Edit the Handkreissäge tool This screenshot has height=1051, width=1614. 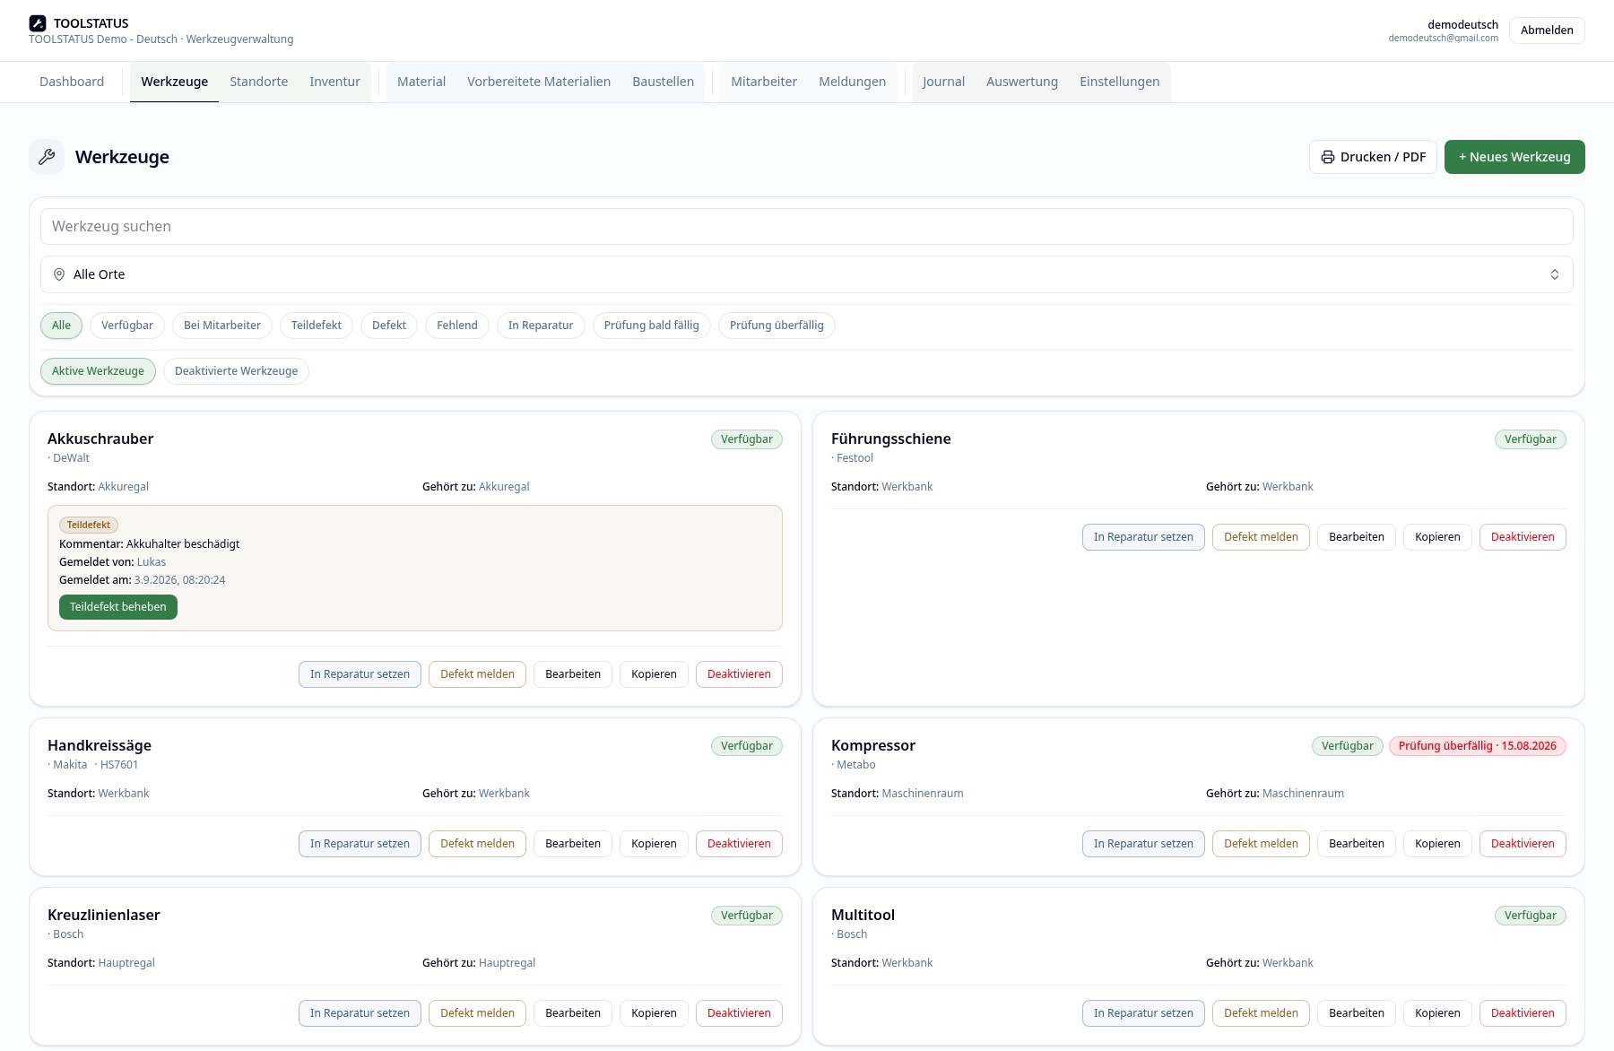(x=573, y=844)
